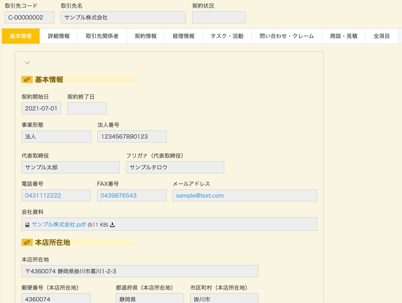Open the 問い合わせ・クレーム tab
Screen dimensions: 402x303
[287, 36]
